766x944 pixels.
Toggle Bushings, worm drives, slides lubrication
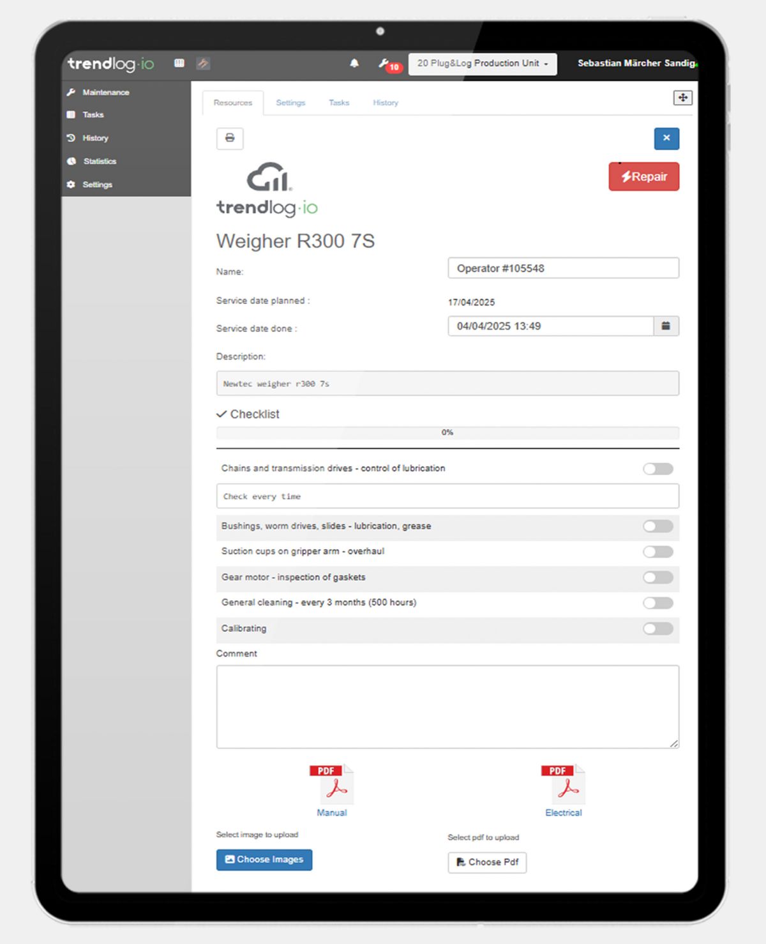pyautogui.click(x=658, y=526)
